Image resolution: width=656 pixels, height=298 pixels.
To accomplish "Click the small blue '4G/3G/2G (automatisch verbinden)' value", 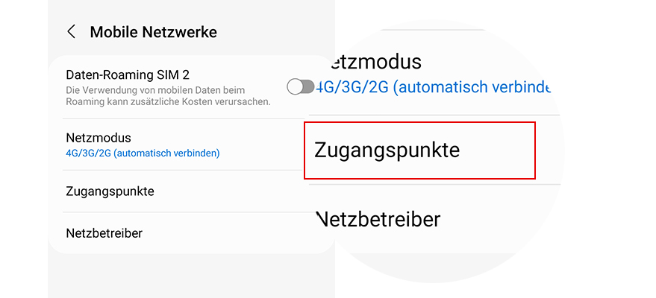I will tap(143, 153).
